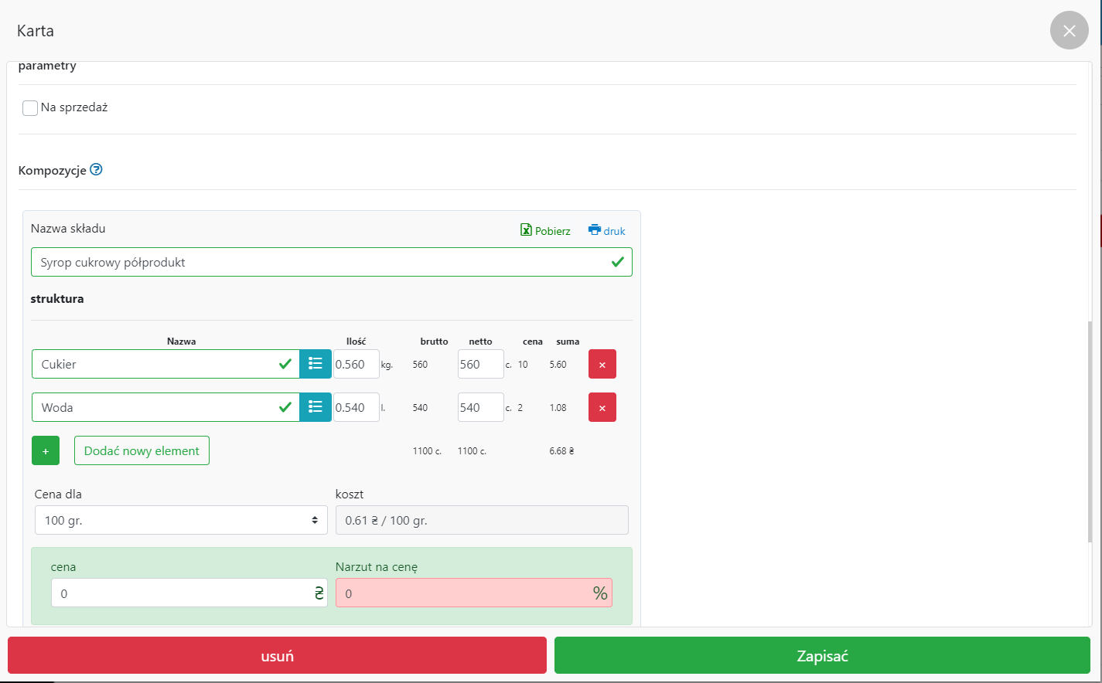
Task: Remove the Woda row with red X
Action: 602,407
